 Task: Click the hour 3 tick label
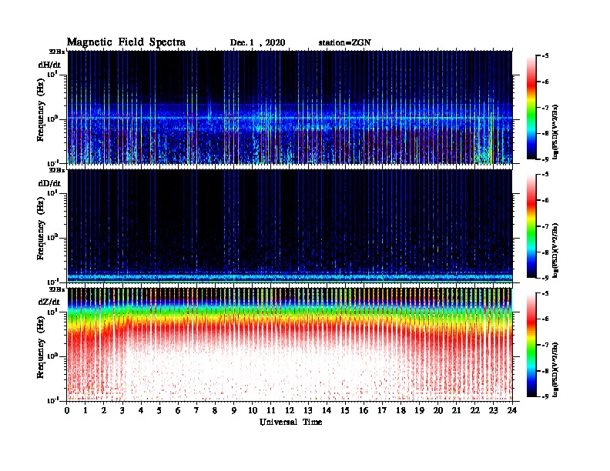click(x=122, y=411)
